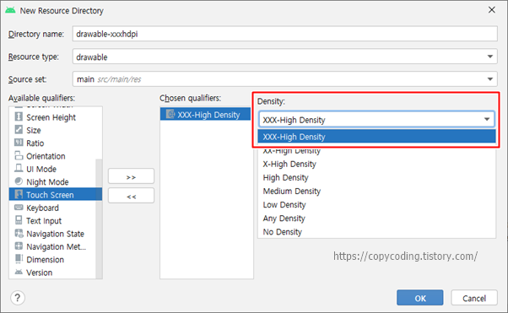Click the Text Input qualifier icon
This screenshot has width=508, height=313.
(x=19, y=220)
